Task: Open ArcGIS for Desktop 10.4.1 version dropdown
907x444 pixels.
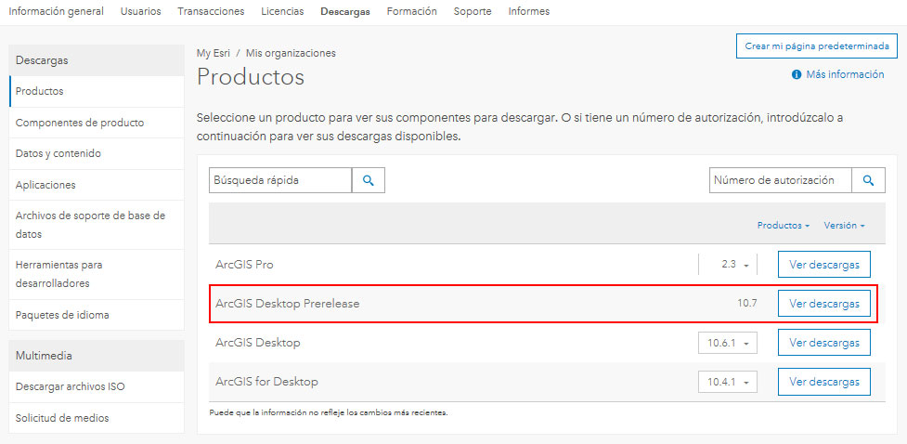Action: click(x=728, y=382)
